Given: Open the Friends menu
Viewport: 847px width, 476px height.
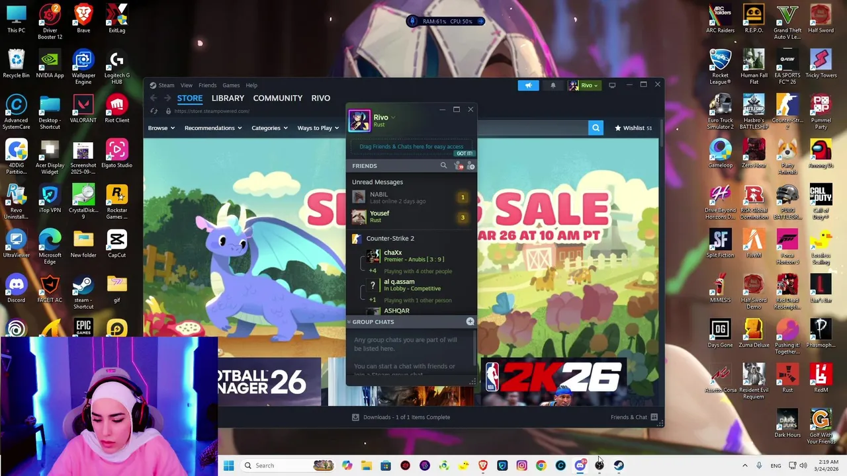Looking at the screenshot, I should [x=207, y=85].
